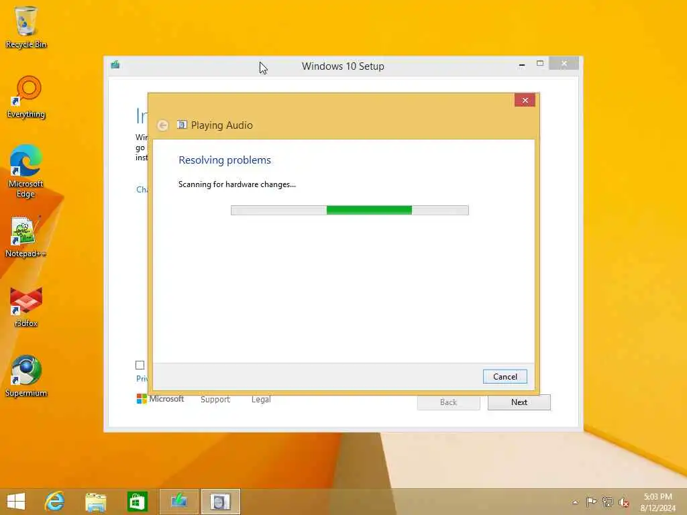Launch Internet Explorer from taskbar
Image resolution: width=687 pixels, height=515 pixels.
click(55, 502)
